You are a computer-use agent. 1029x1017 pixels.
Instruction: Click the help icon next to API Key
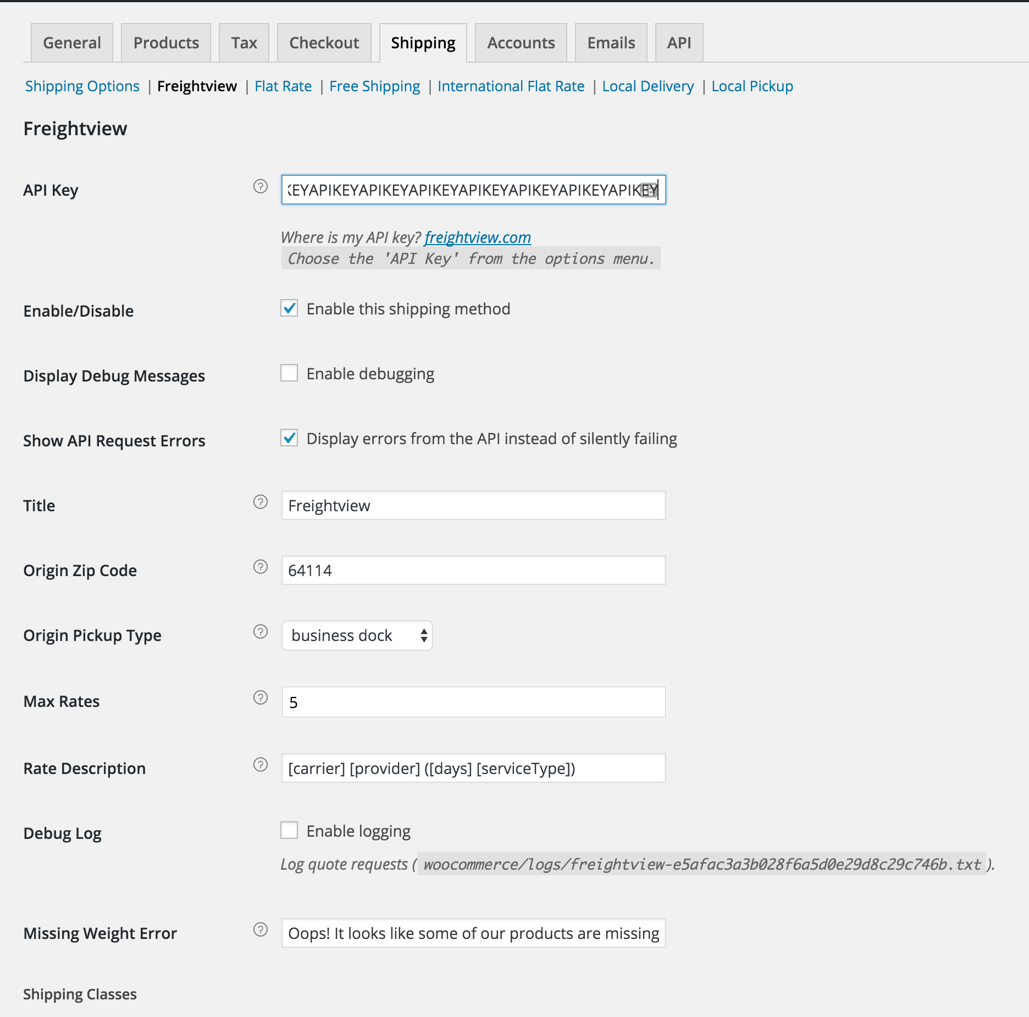pos(261,186)
